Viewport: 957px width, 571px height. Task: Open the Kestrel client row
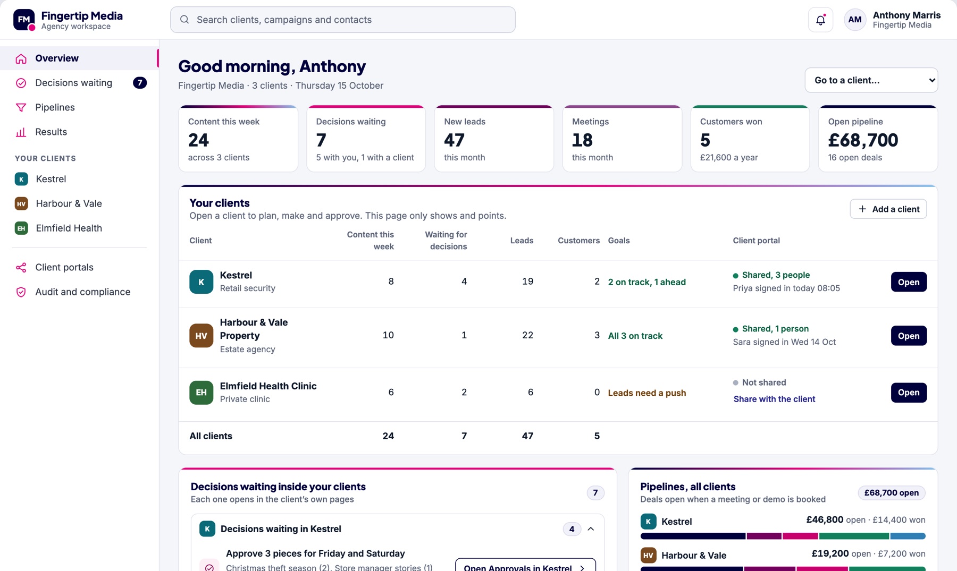[x=909, y=282]
